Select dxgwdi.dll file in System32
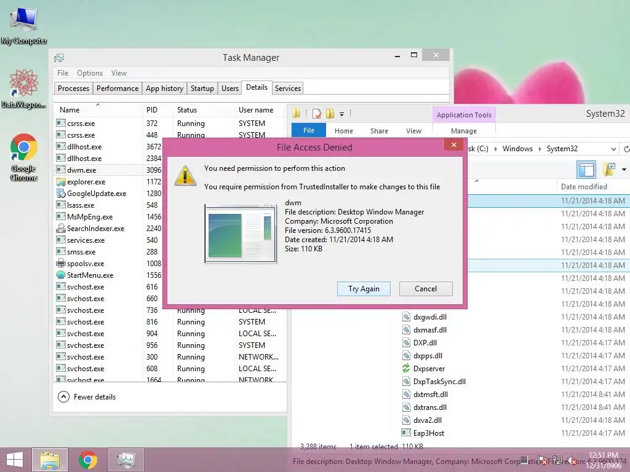The image size is (630, 472). (x=430, y=317)
